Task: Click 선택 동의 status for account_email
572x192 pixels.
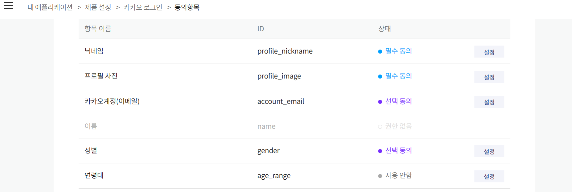Action: click(x=398, y=101)
